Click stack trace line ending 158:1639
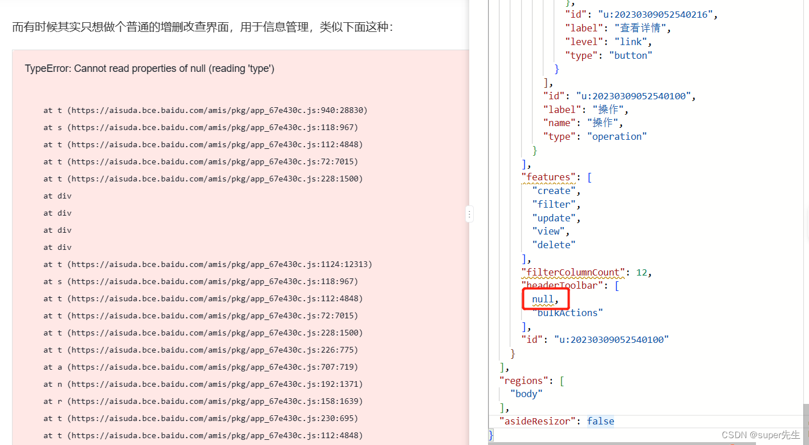Screen dimensions: 809x445 click(203, 401)
